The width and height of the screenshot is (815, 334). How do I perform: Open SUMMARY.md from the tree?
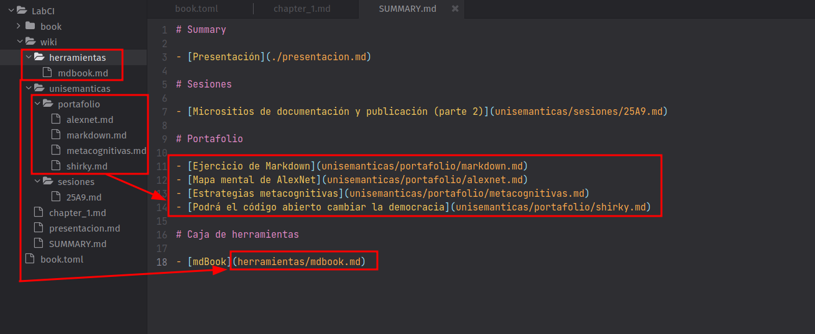click(78, 243)
